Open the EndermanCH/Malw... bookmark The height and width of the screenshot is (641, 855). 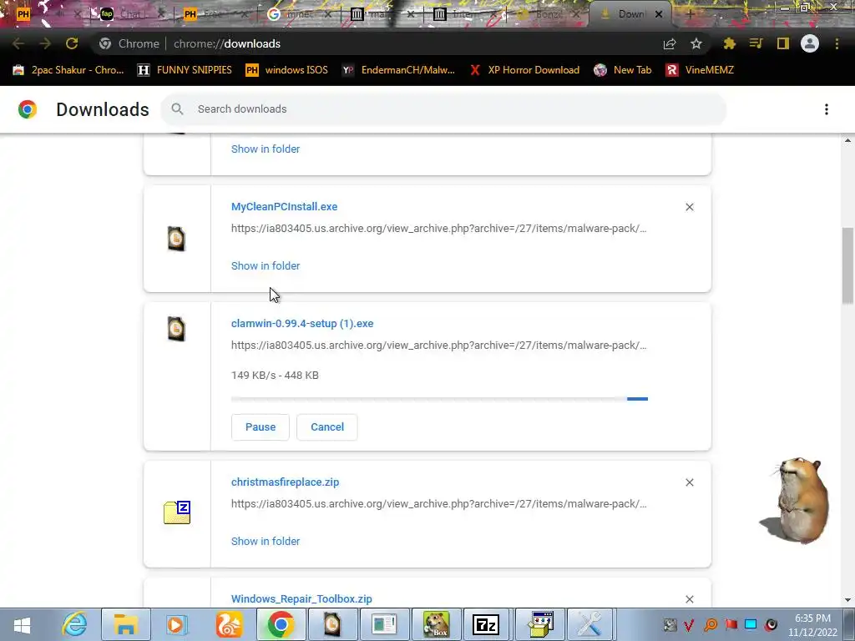(398, 70)
